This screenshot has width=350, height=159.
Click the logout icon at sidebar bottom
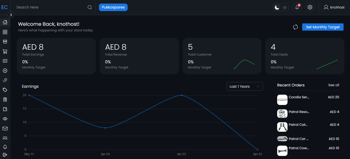[5, 155]
